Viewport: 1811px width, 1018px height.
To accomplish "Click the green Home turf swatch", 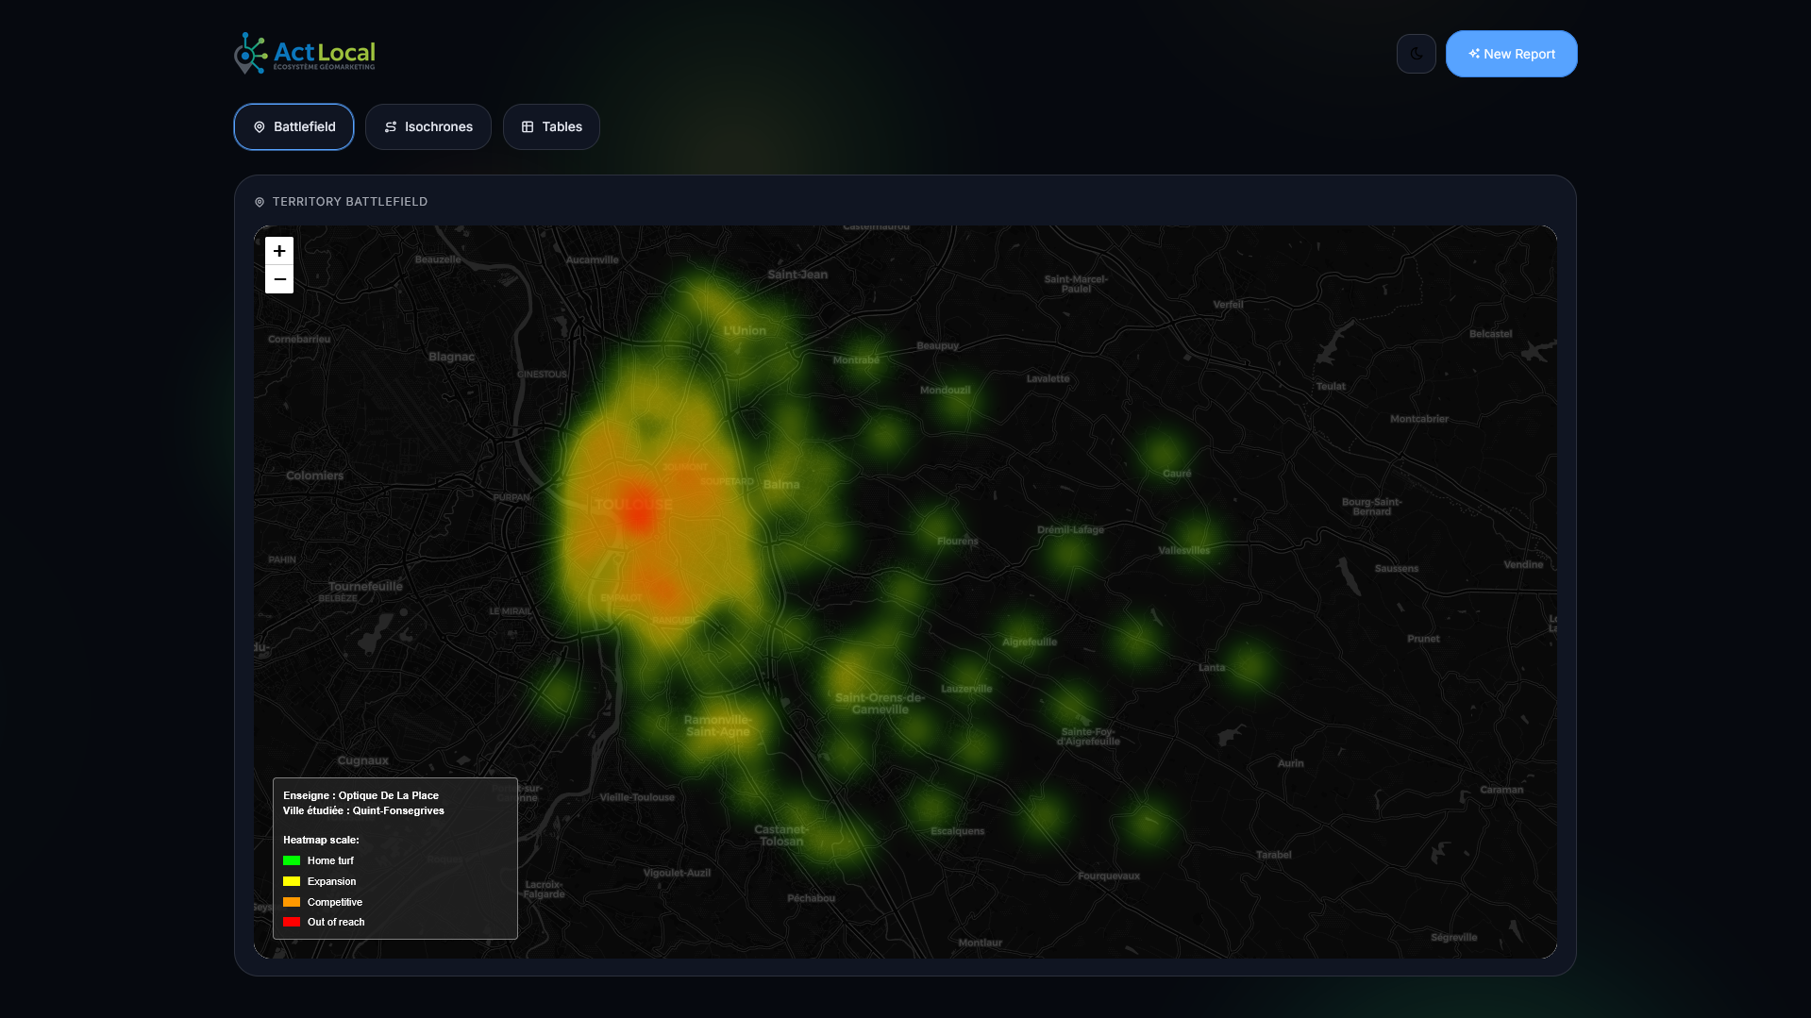I will (x=292, y=860).
